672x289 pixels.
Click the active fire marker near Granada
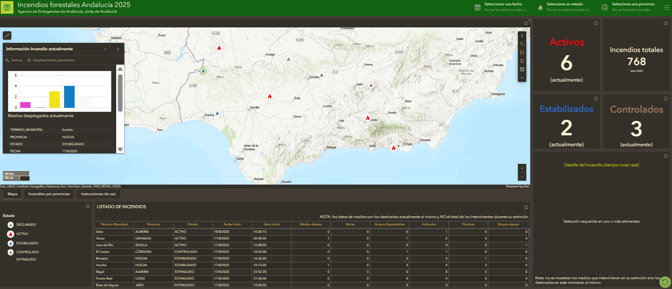pyautogui.click(x=368, y=118)
